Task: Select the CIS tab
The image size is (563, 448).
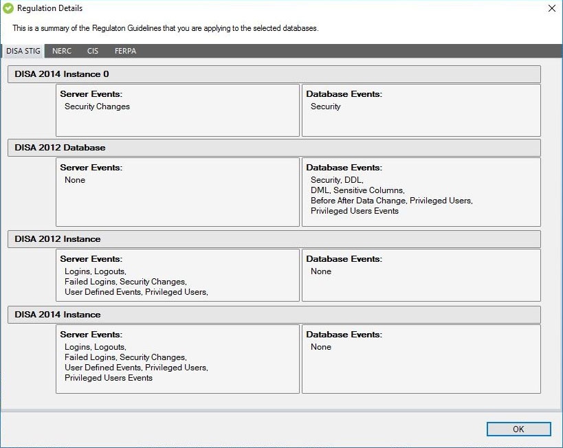Action: click(93, 51)
